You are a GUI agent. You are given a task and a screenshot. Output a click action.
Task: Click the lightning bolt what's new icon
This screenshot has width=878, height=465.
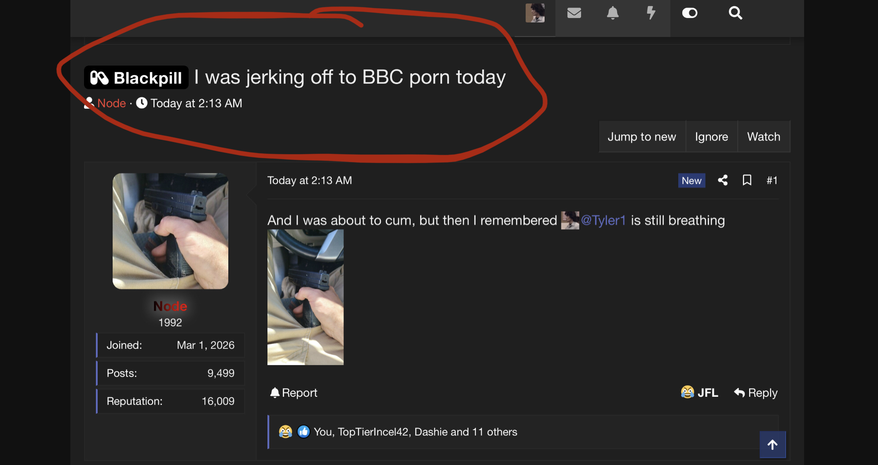click(x=651, y=13)
